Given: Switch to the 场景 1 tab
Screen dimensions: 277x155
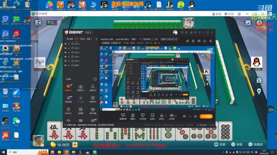Looking at the screenshot, I should tap(89, 39).
